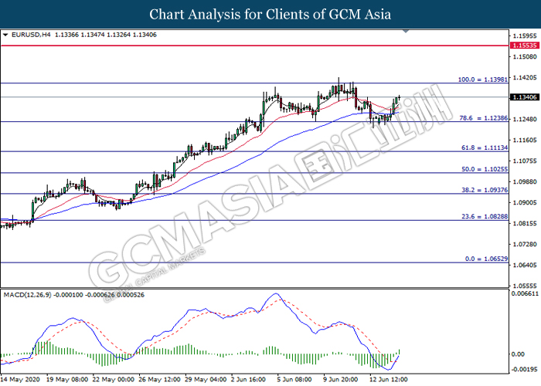Click the MACD(12,26,9) indicator label
Viewport: 541px width, 386px height.
28,295
